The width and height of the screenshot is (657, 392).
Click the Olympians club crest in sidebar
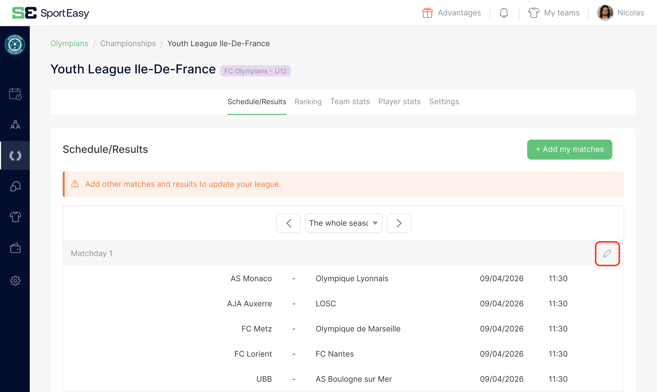15,44
